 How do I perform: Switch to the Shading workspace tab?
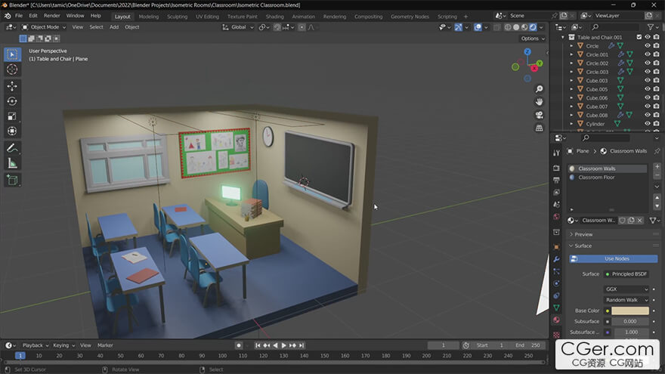(x=274, y=17)
